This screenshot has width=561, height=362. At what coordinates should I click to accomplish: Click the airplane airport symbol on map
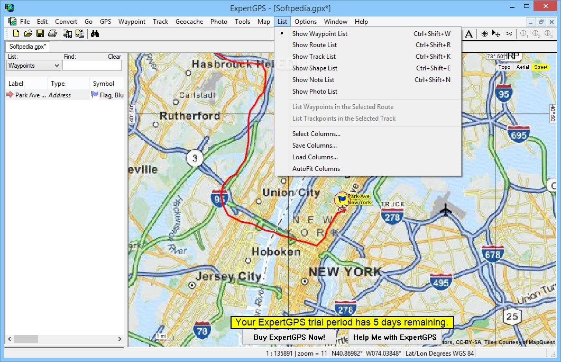tap(445, 209)
